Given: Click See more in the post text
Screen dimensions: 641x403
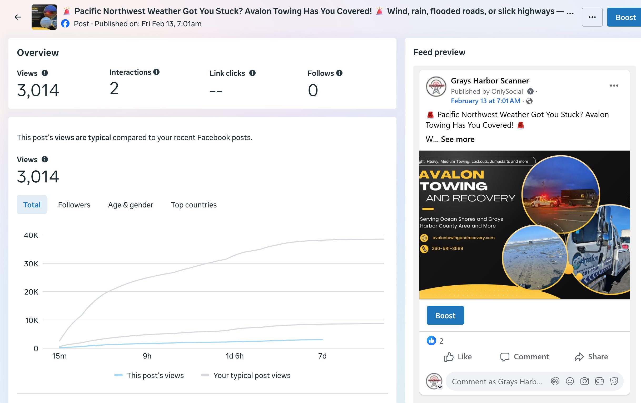Looking at the screenshot, I should tap(458, 139).
